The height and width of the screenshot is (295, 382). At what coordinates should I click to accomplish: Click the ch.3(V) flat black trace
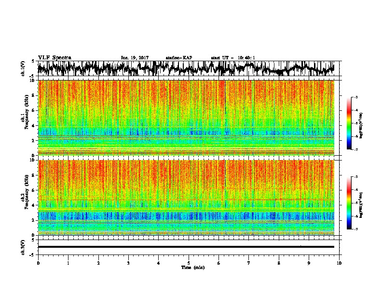186,247
